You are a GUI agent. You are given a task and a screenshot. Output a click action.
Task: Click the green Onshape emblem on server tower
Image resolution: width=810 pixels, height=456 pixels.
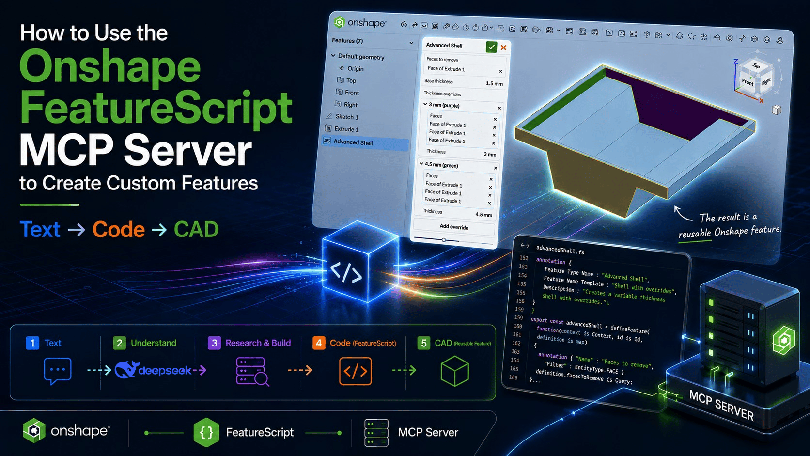click(x=784, y=340)
